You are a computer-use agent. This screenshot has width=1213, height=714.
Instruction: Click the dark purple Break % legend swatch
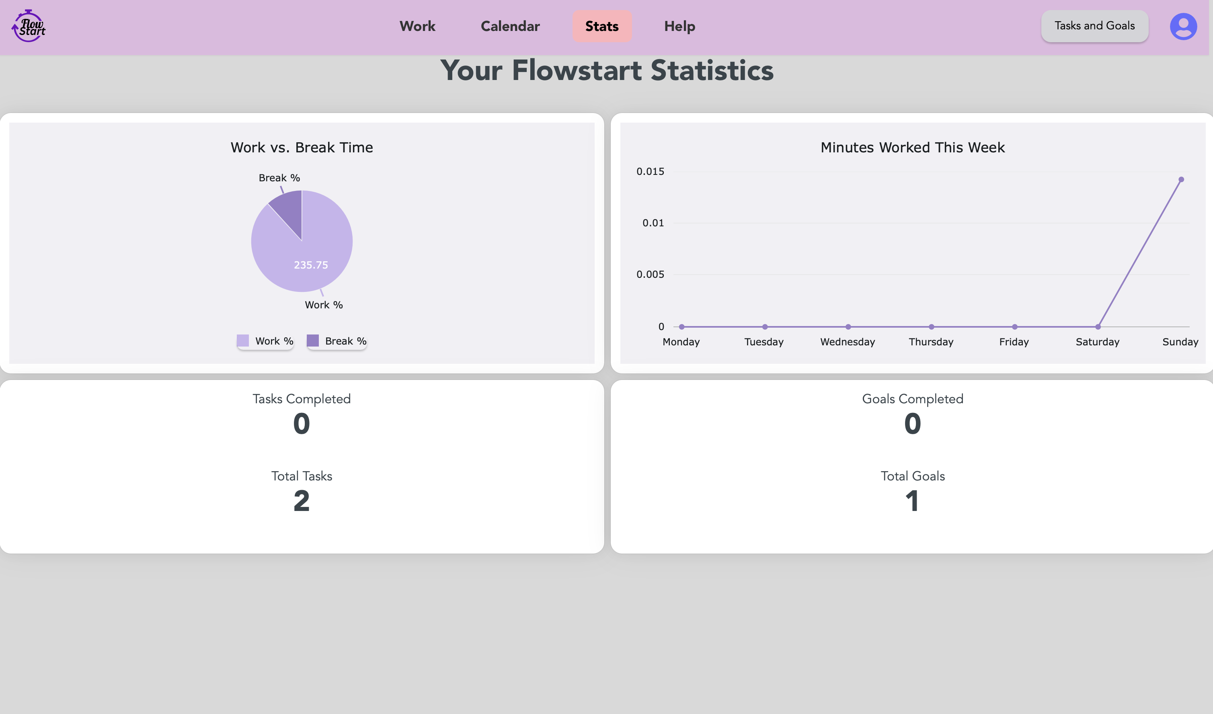point(312,341)
